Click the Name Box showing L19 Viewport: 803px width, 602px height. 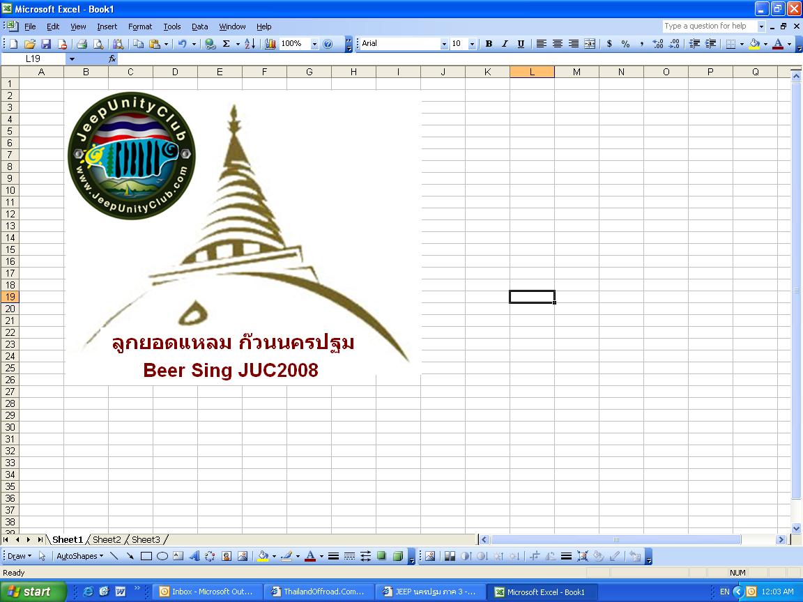pos(33,59)
